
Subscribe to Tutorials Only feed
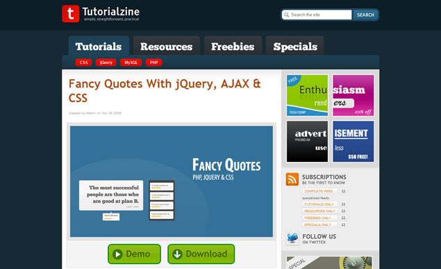[x=319, y=204]
